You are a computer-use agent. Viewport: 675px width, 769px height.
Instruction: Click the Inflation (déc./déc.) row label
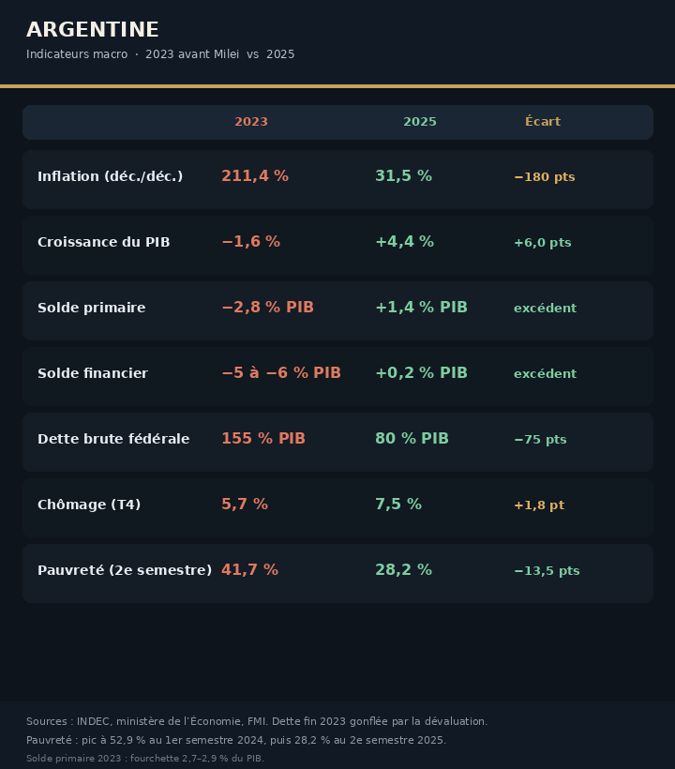[x=110, y=176]
